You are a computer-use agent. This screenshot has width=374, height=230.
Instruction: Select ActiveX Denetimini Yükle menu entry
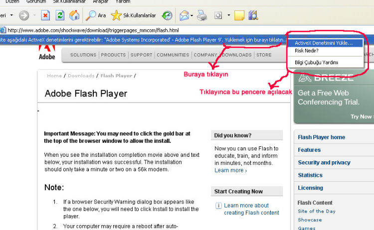point(326,43)
